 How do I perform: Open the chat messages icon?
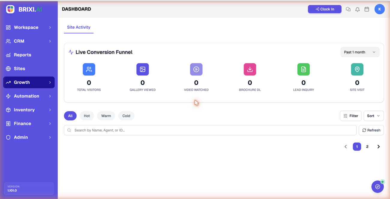pos(348,9)
